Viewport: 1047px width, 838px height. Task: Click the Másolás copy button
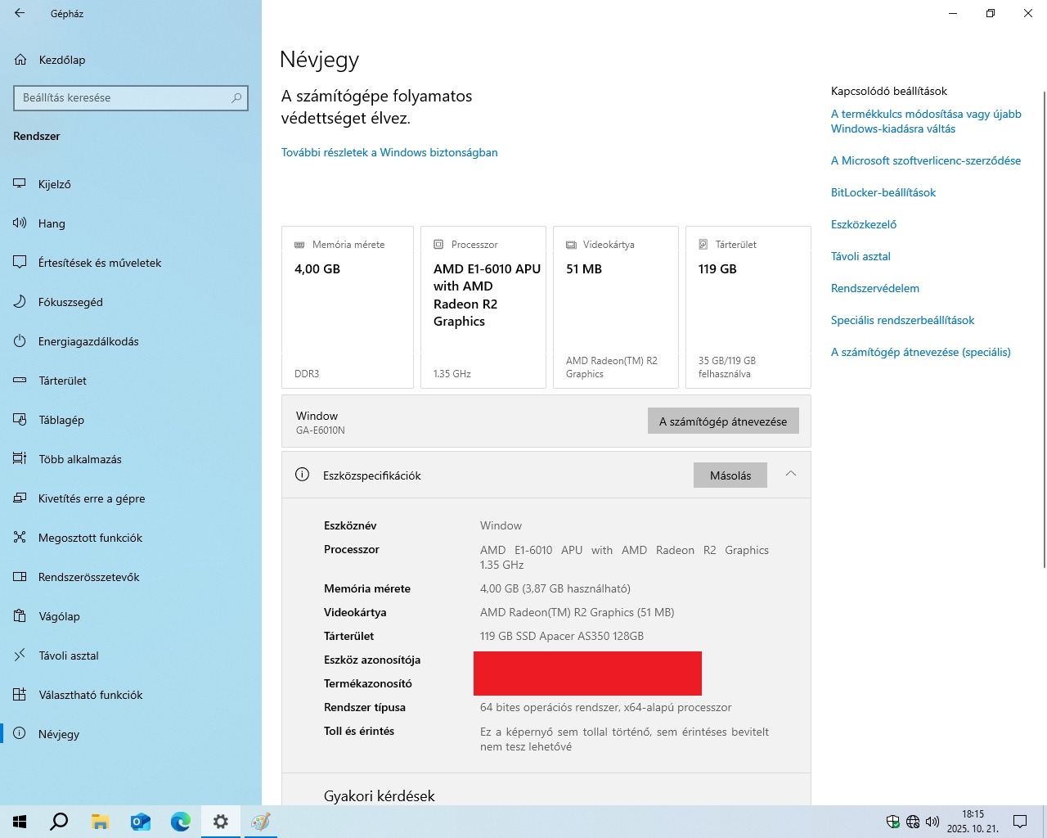(x=730, y=475)
